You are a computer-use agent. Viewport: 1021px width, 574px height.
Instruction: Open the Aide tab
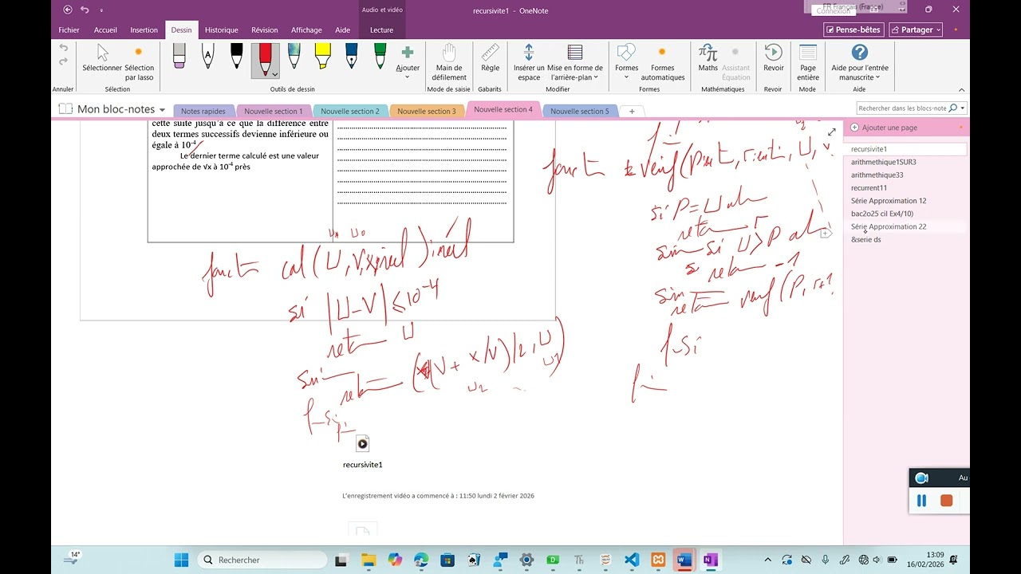[343, 30]
